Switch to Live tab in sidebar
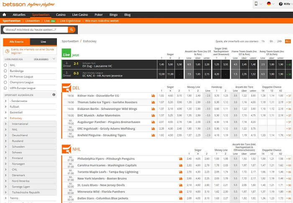Image resolution: width=293 pixels, height=203 pixels. click(44, 42)
